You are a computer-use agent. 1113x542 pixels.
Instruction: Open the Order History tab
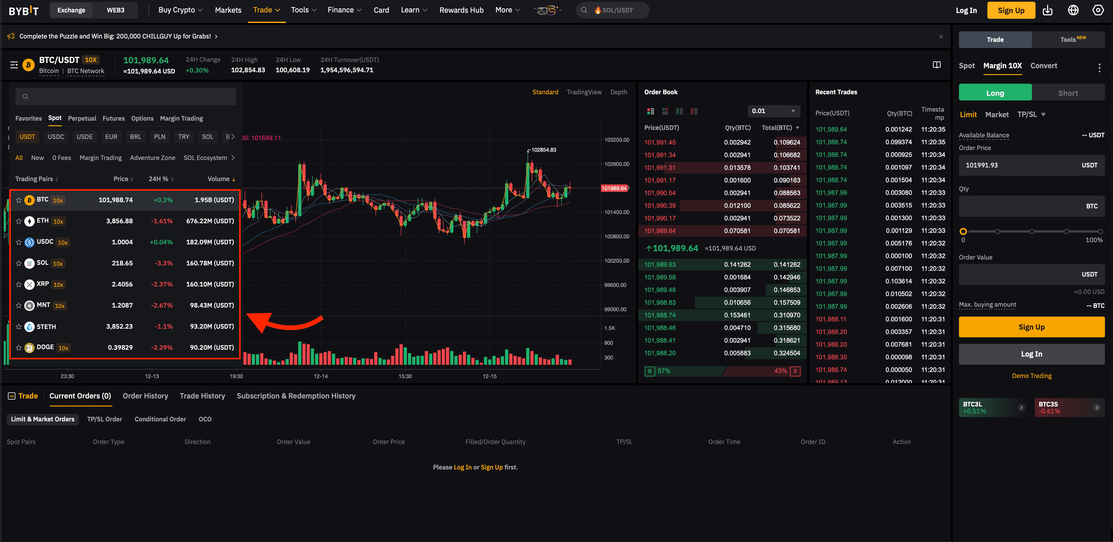[x=145, y=396]
